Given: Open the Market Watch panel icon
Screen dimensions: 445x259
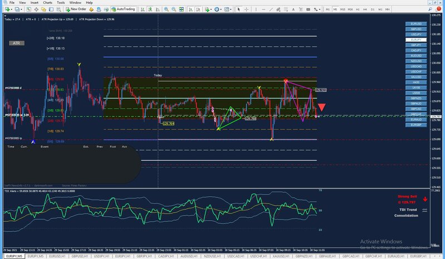Looking at the screenshot, I should (x=28, y=9).
